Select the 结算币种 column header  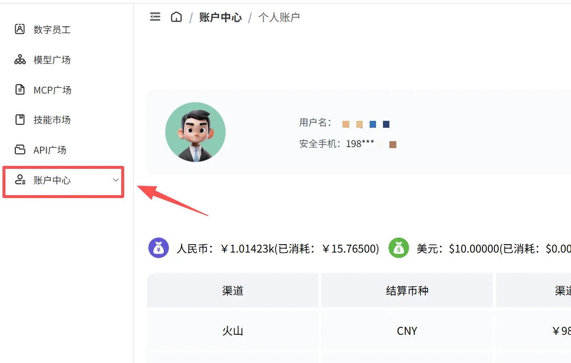pos(407,291)
